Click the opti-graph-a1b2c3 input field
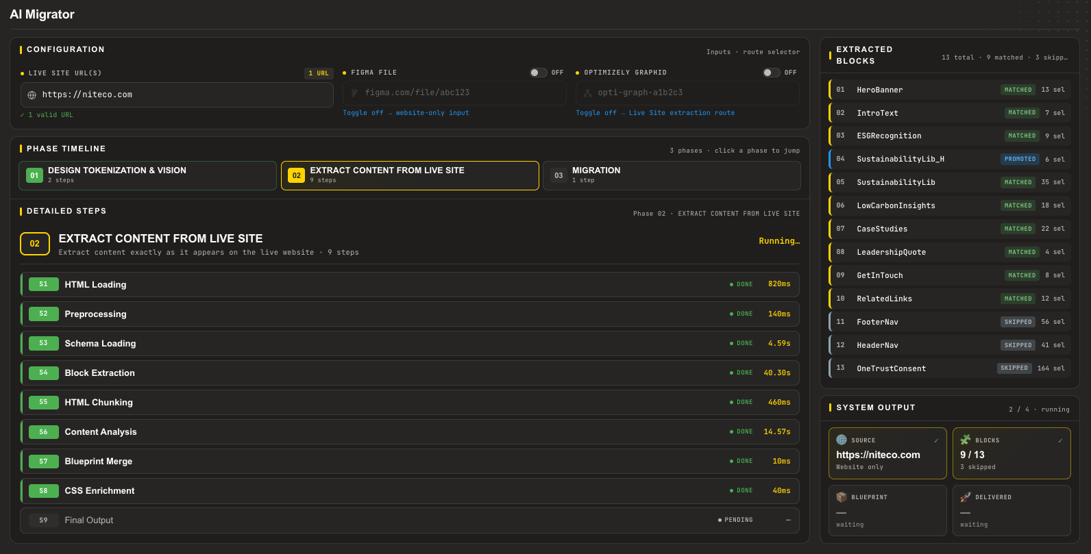This screenshot has height=554, width=1091. point(687,92)
